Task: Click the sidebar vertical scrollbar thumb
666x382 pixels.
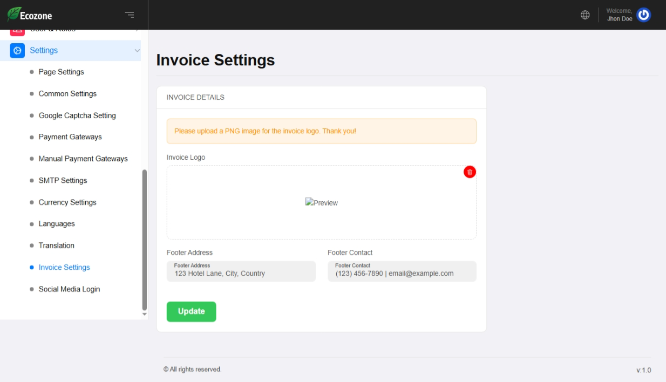Action: pos(144,240)
